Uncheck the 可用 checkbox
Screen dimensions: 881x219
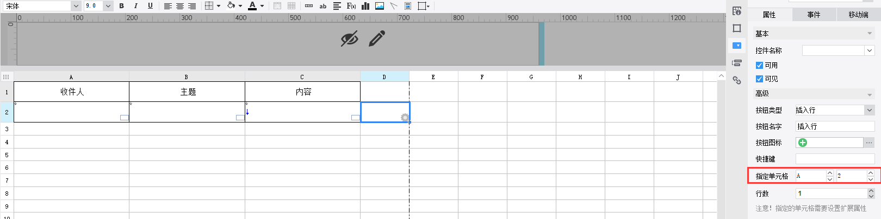pyautogui.click(x=759, y=65)
